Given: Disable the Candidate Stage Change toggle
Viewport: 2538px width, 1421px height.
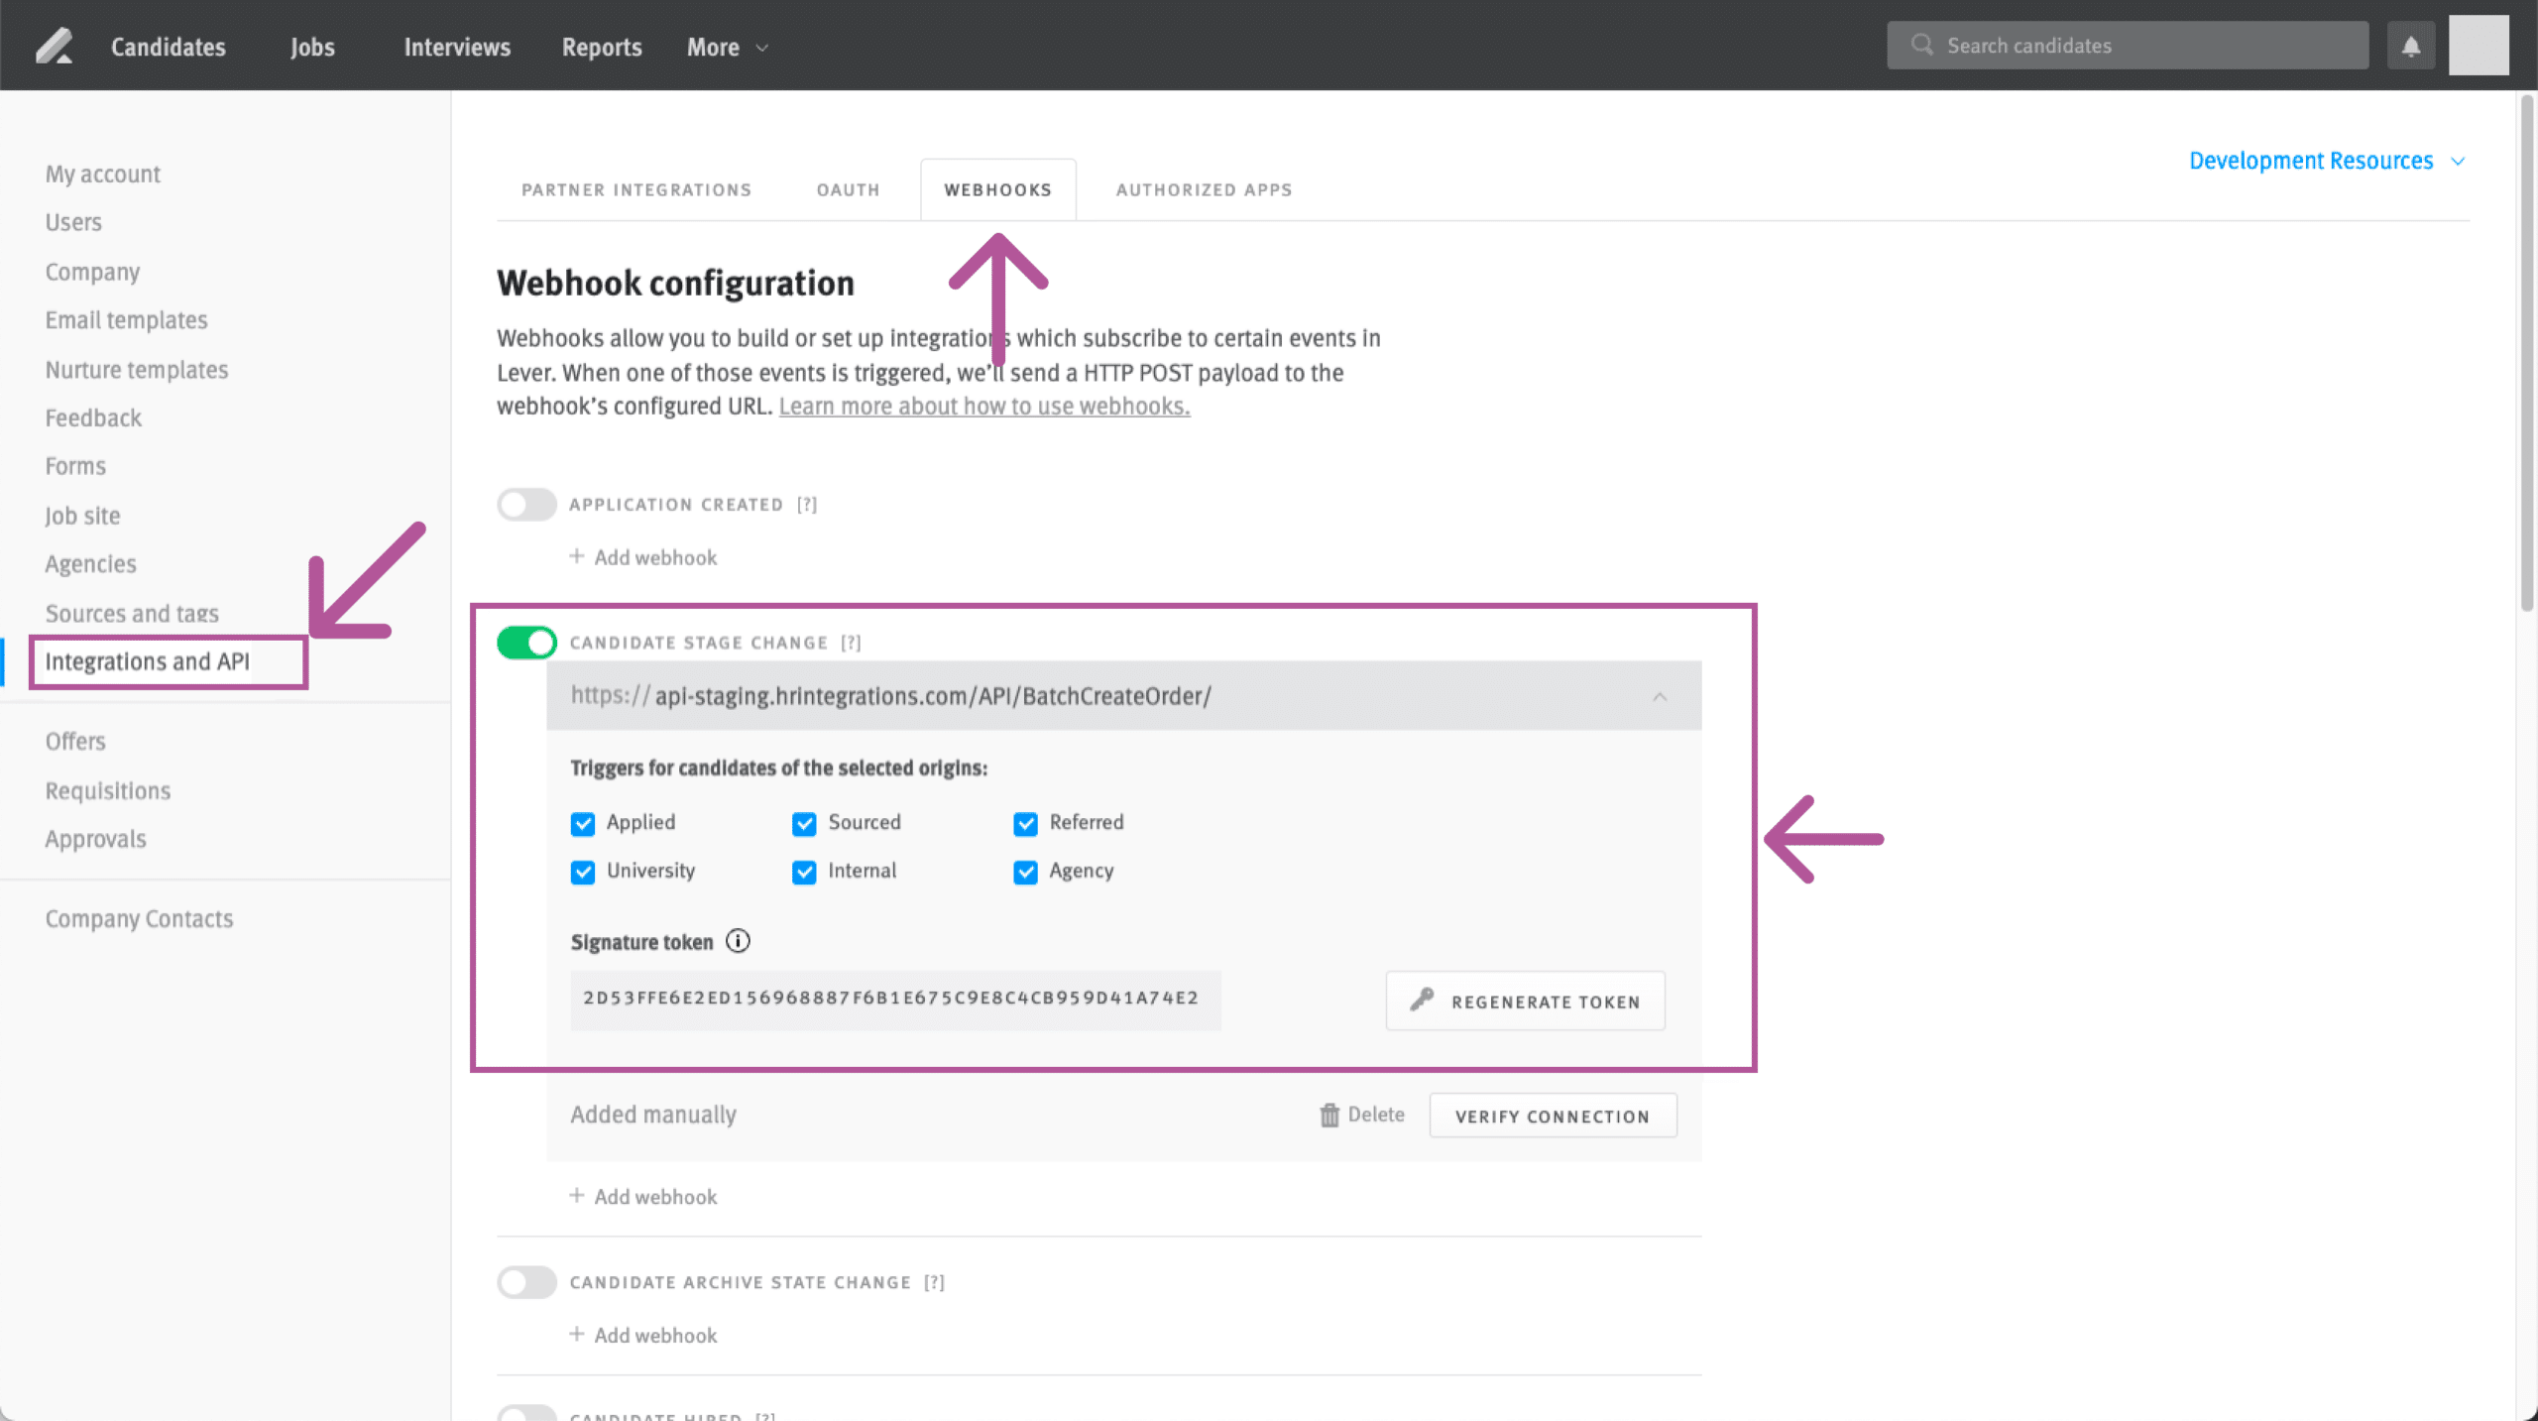Looking at the screenshot, I should (526, 643).
